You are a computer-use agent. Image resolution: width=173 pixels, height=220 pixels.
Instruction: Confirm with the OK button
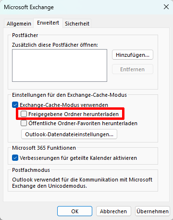74,211
